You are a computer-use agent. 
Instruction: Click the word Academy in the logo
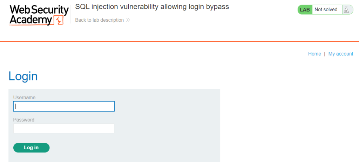(x=31, y=21)
